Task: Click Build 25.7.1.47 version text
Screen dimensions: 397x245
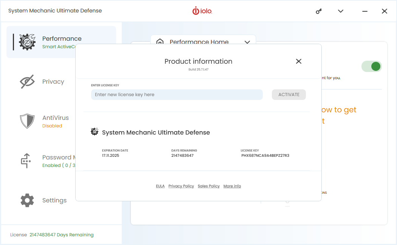Action: pos(198,69)
